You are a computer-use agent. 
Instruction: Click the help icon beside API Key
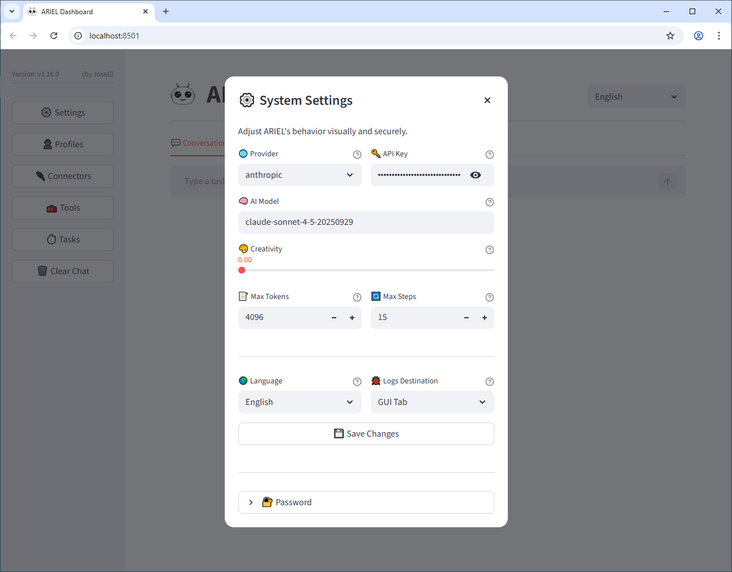tap(490, 155)
